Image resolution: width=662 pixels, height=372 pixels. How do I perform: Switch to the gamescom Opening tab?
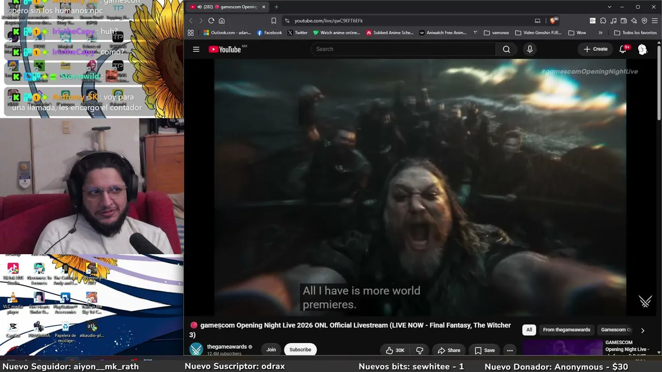tap(228, 7)
